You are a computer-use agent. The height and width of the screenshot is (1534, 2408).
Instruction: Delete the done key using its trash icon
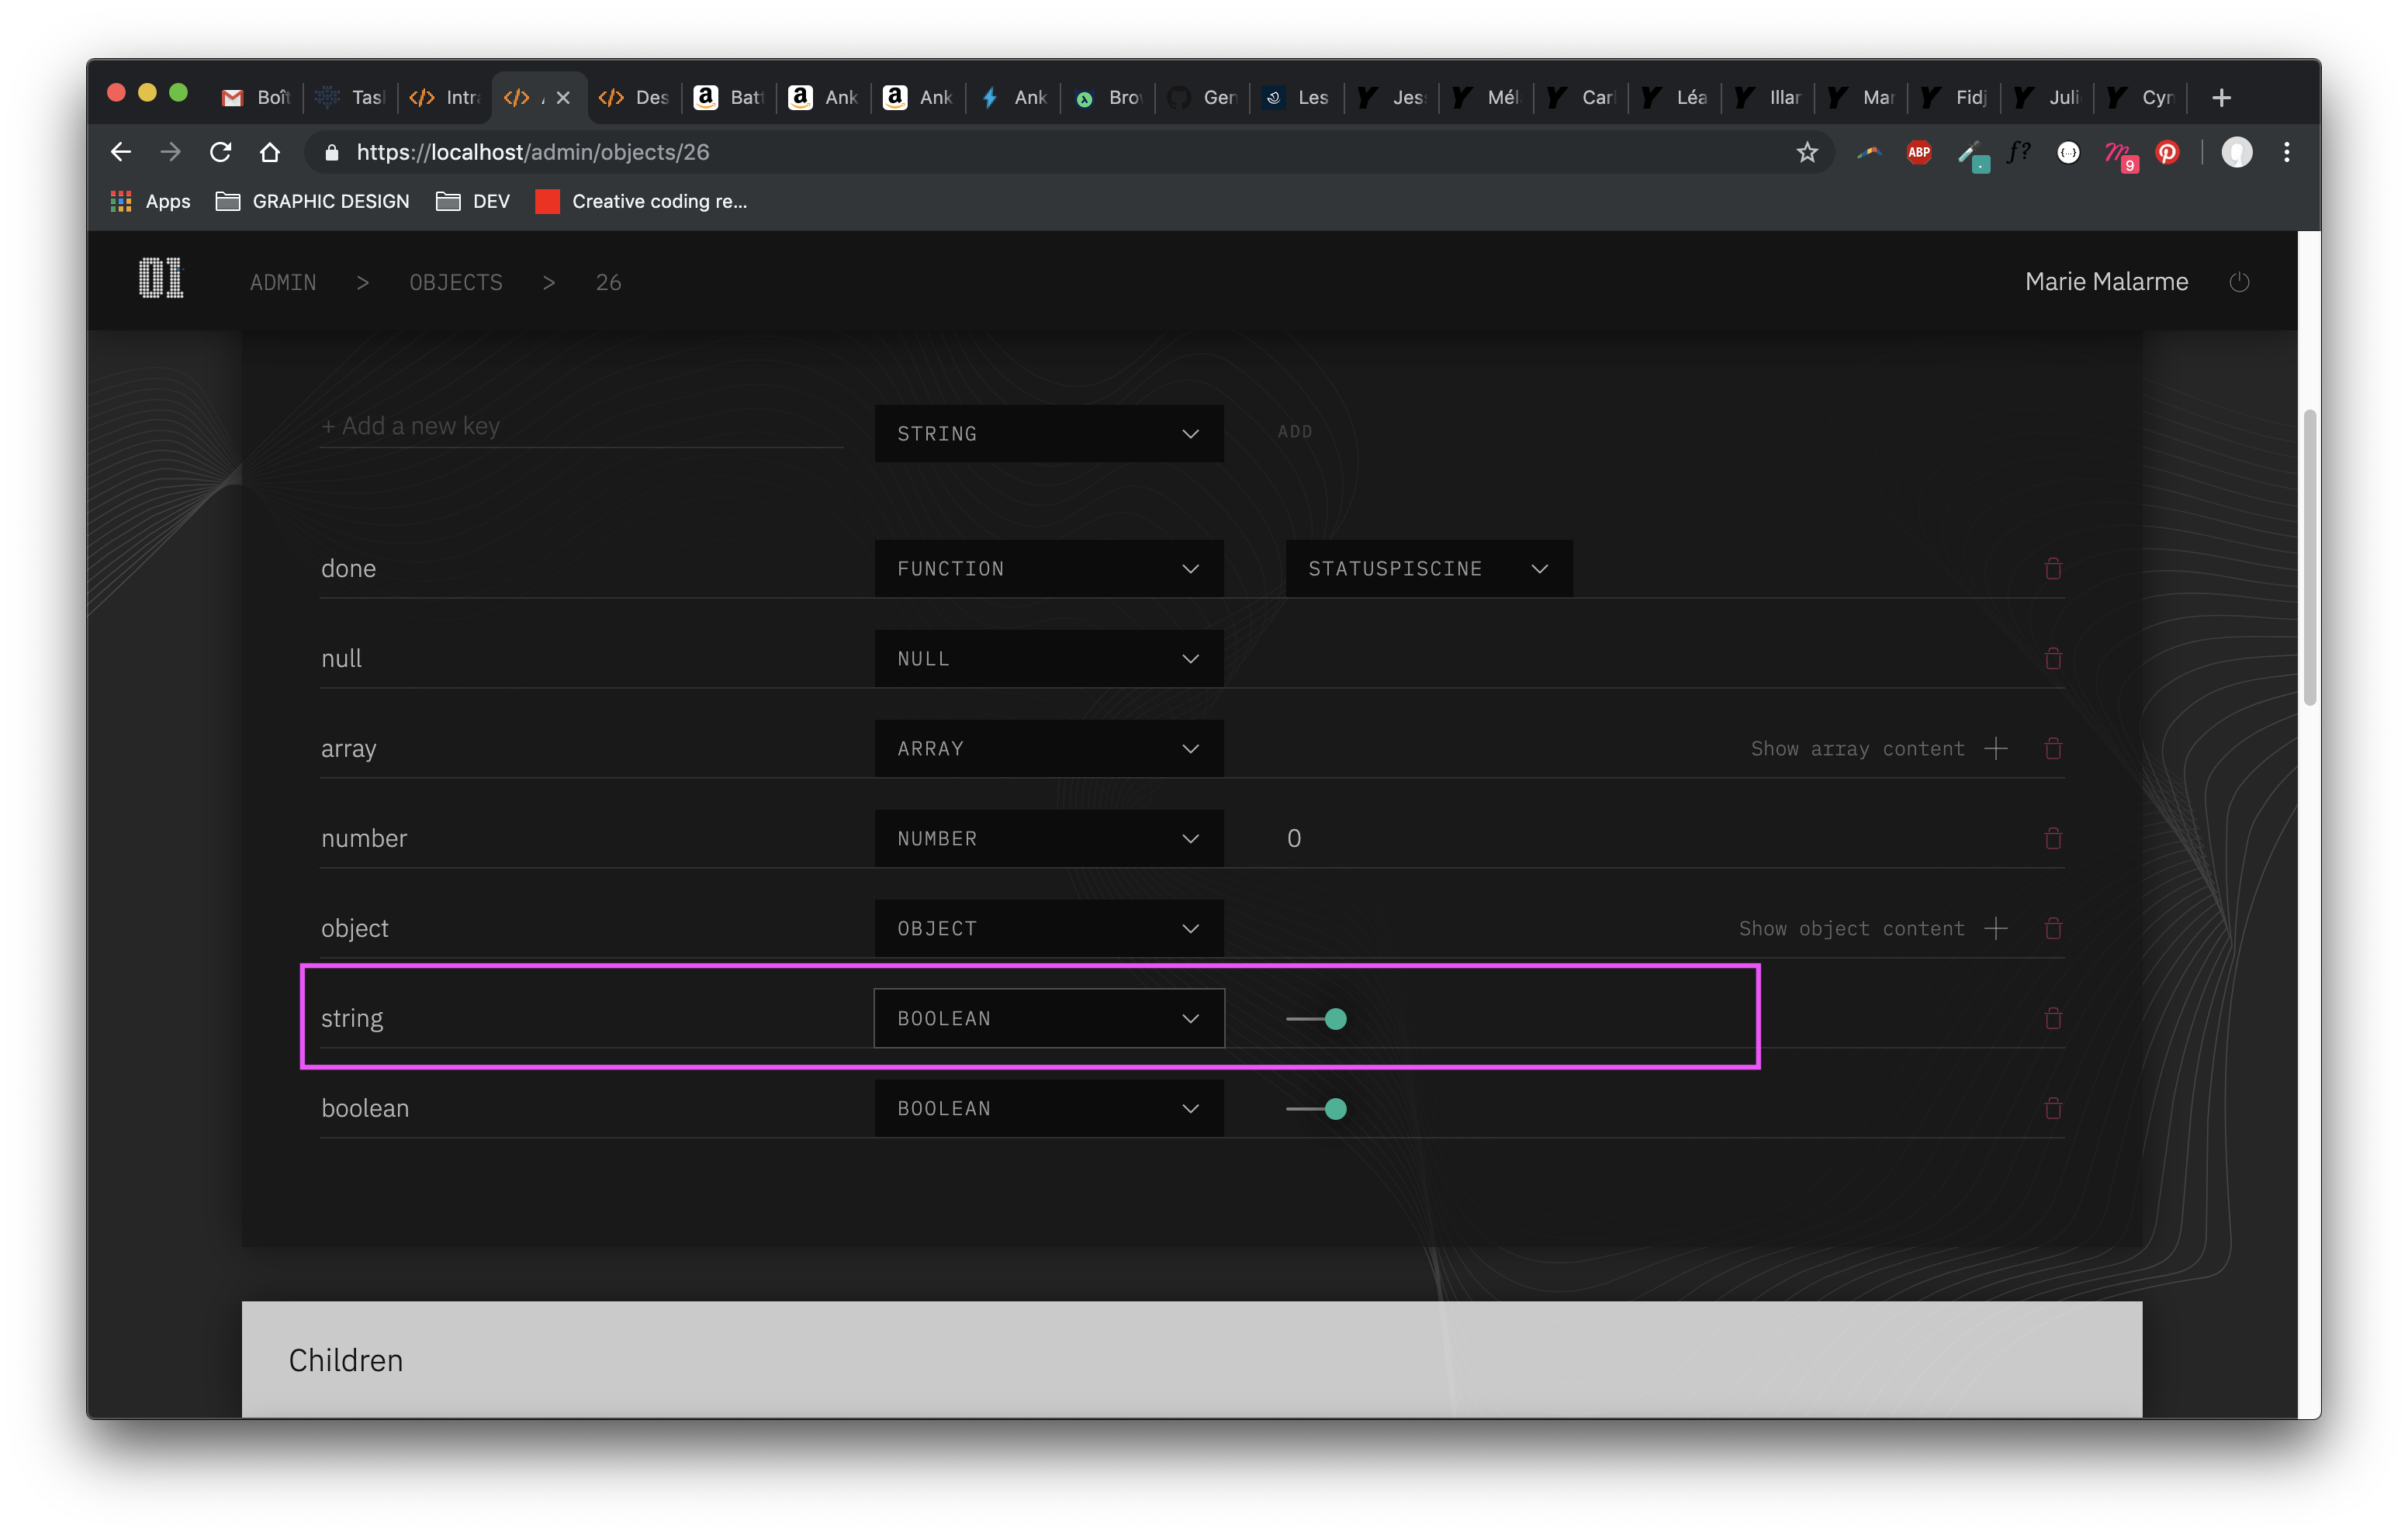[2054, 568]
